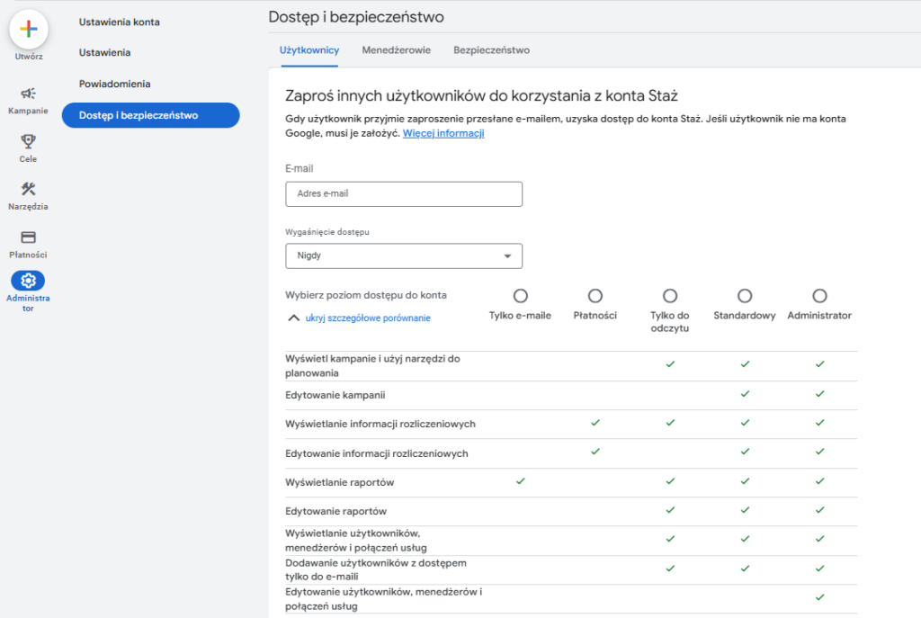
Task: Select the Administrator gear icon
Action: pos(28,282)
